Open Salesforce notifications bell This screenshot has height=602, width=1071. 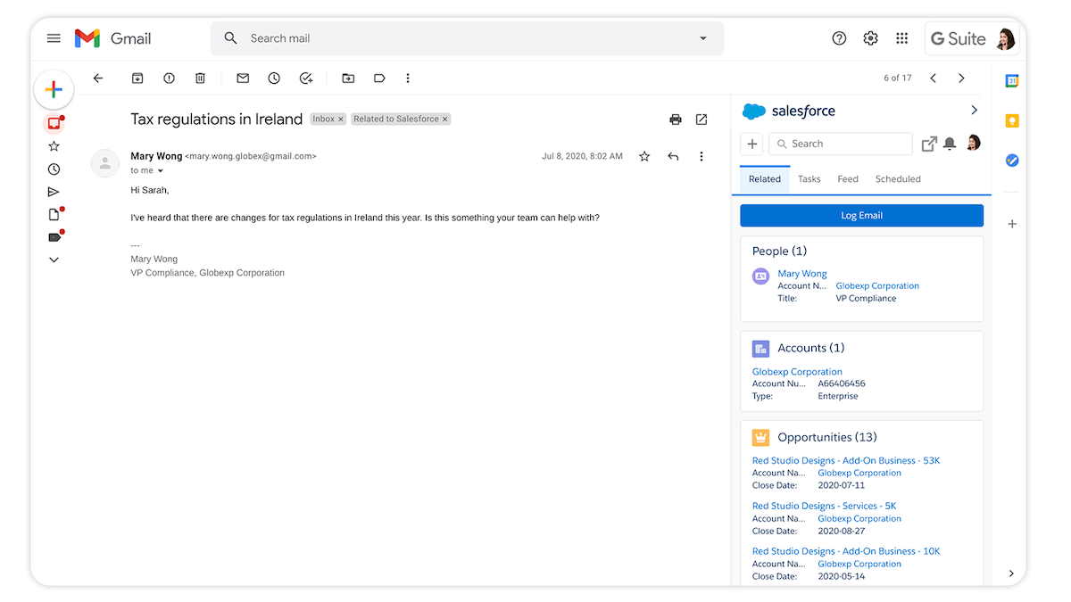[x=950, y=144]
